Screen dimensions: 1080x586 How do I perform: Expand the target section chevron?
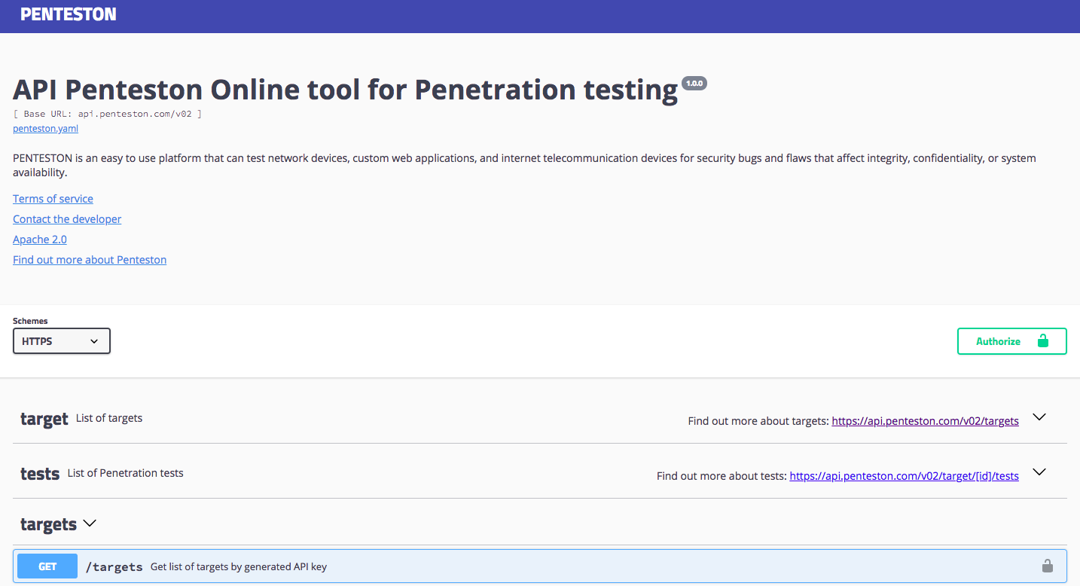(1039, 417)
